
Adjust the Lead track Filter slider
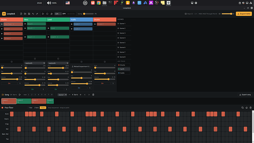click(58, 68)
